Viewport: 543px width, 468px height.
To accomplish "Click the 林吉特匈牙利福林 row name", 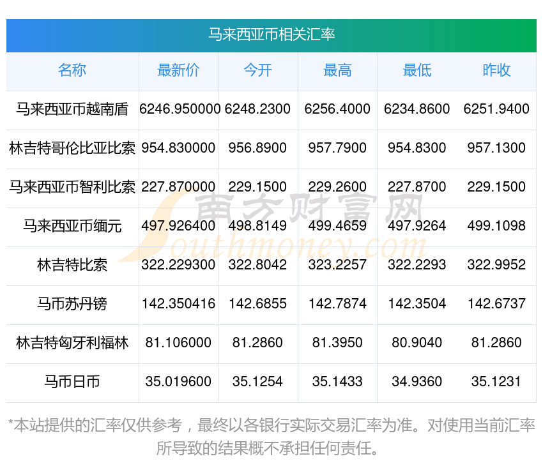I will tap(72, 343).
